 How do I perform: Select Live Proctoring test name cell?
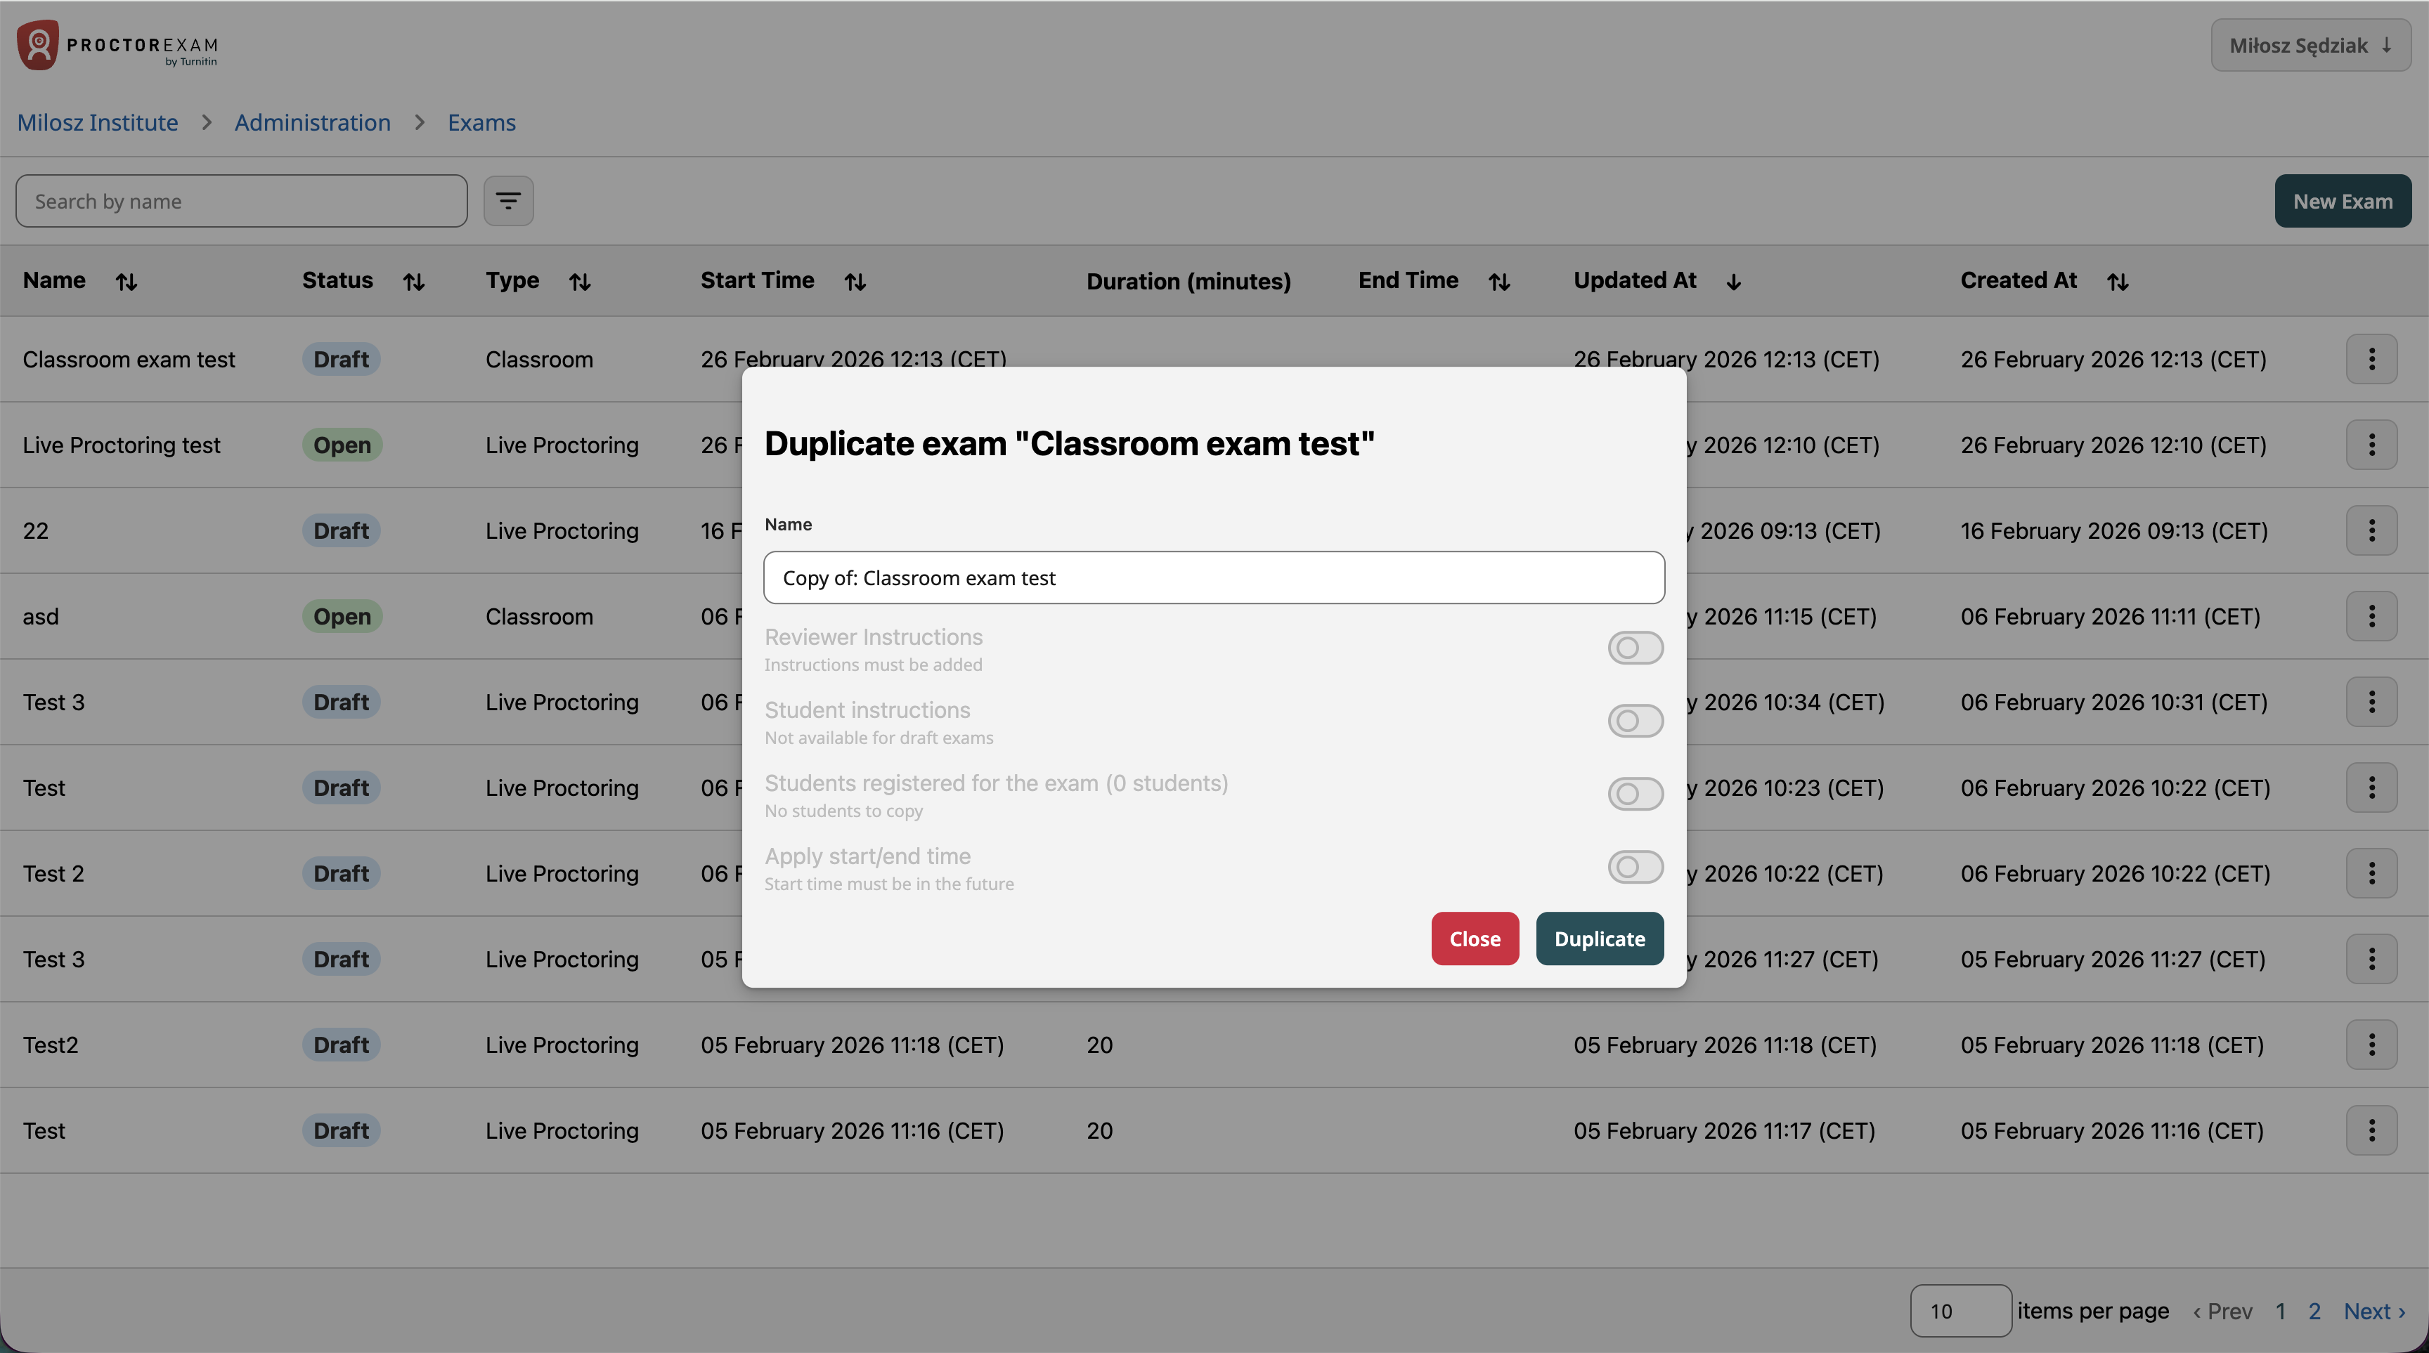122,445
